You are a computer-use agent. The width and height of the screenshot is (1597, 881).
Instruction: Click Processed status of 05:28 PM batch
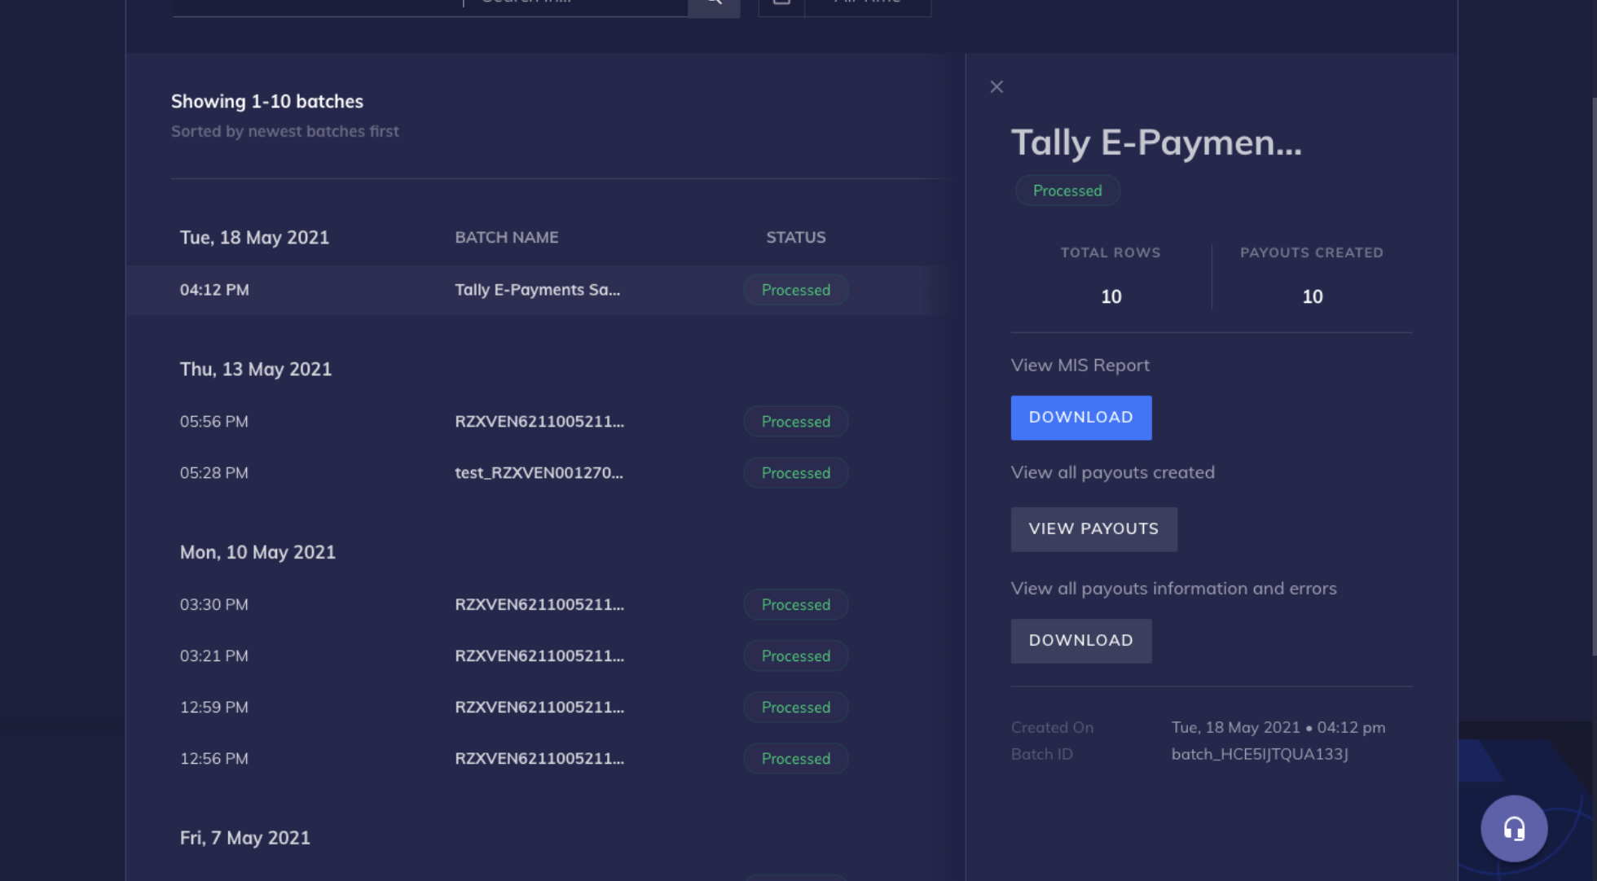pyautogui.click(x=796, y=473)
